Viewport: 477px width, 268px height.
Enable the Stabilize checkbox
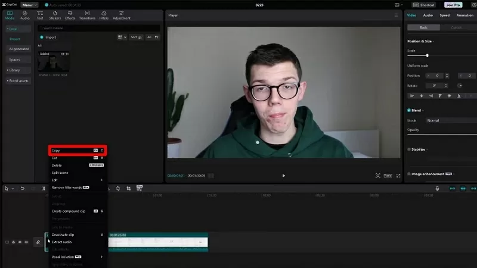[x=409, y=149]
